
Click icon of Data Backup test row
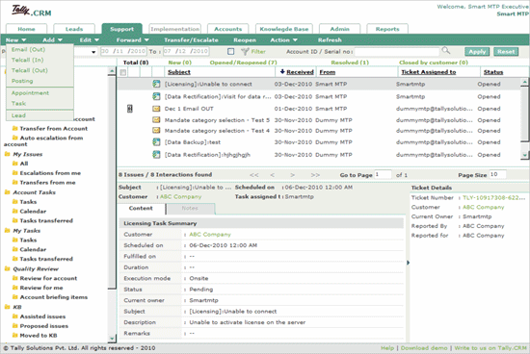(156, 142)
